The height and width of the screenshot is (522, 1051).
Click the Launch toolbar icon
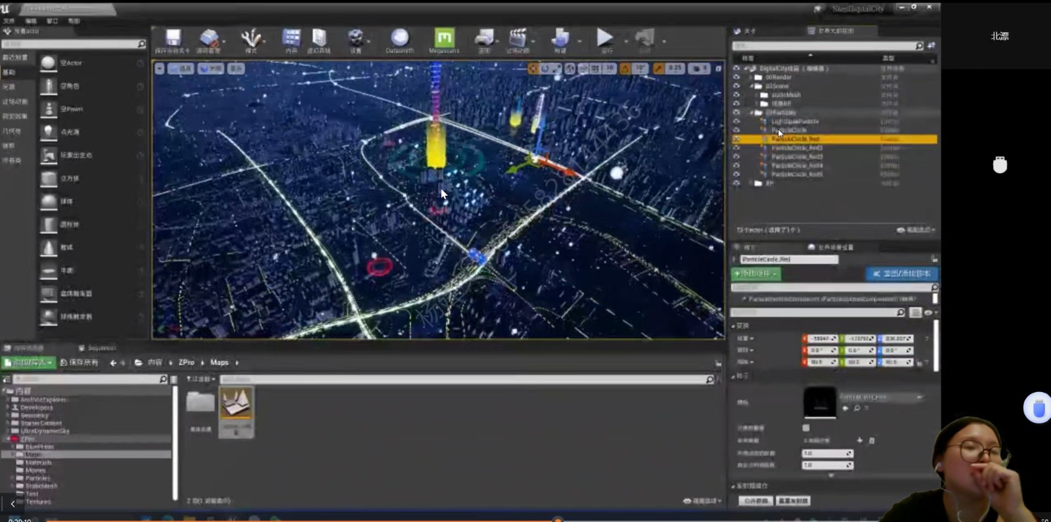[644, 38]
